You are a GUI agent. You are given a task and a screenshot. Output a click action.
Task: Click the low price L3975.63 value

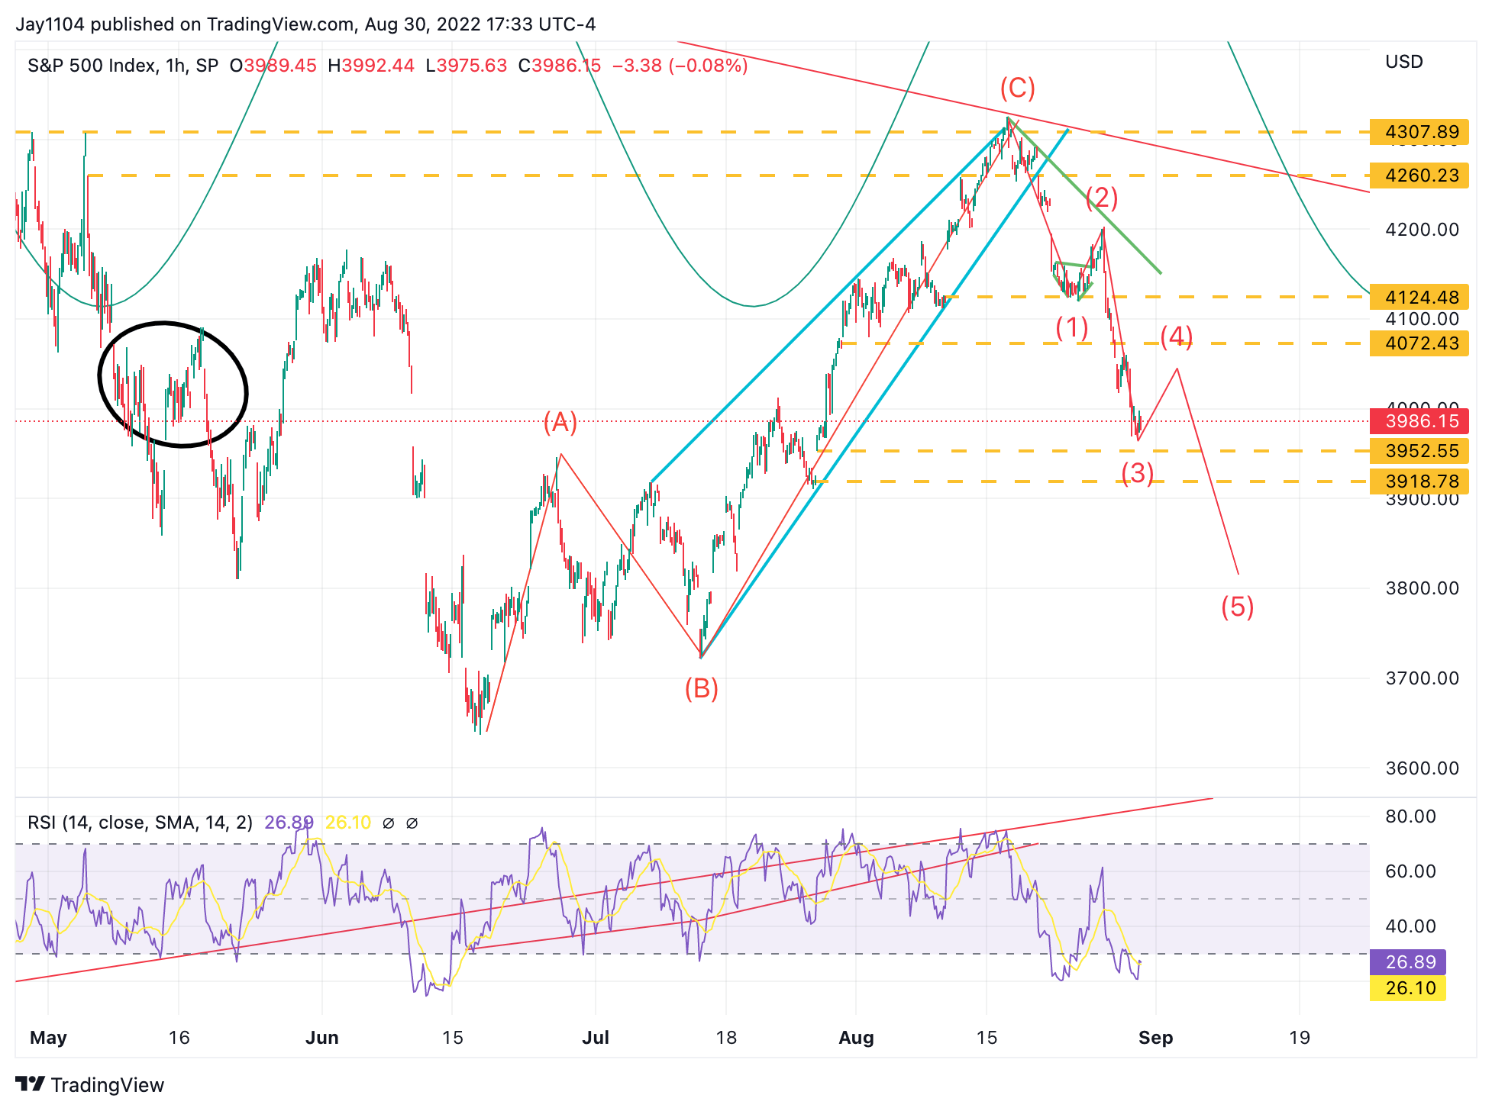467,66
